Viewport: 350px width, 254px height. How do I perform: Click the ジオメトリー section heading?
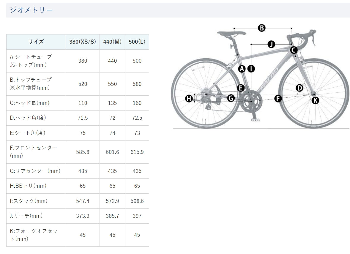pyautogui.click(x=31, y=10)
